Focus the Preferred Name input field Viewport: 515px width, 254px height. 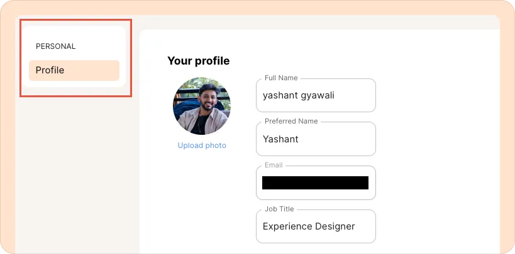[x=316, y=139]
